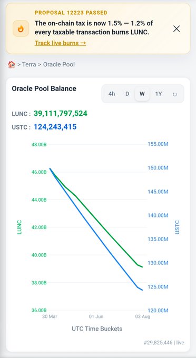The image size is (196, 358).
Task: Click the 44.00B axis label
Action: (x=39, y=200)
